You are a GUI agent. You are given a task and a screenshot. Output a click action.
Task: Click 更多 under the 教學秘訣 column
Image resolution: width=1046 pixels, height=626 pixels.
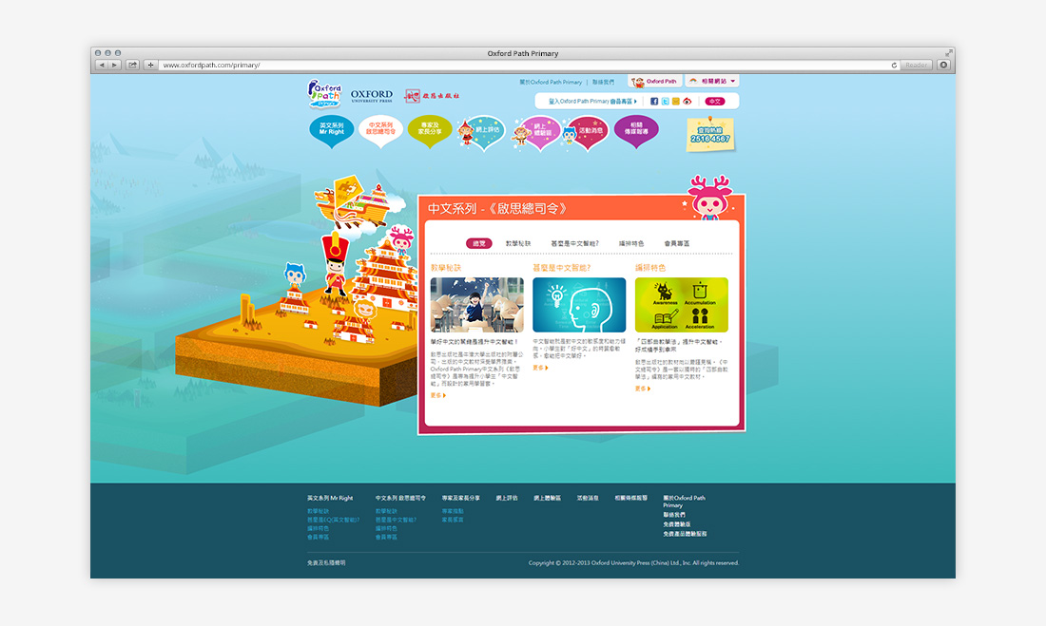(437, 396)
